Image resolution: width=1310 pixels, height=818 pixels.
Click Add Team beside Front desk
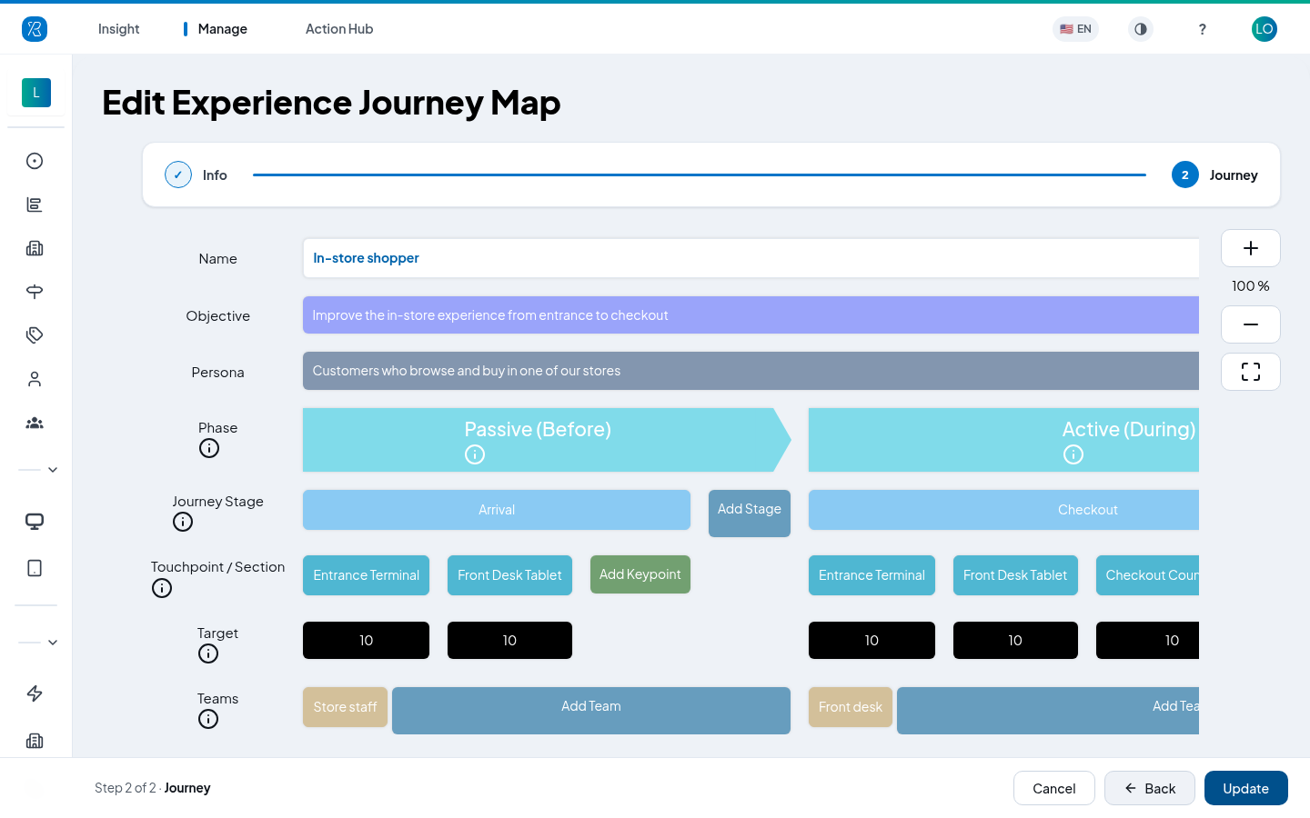(1048, 711)
